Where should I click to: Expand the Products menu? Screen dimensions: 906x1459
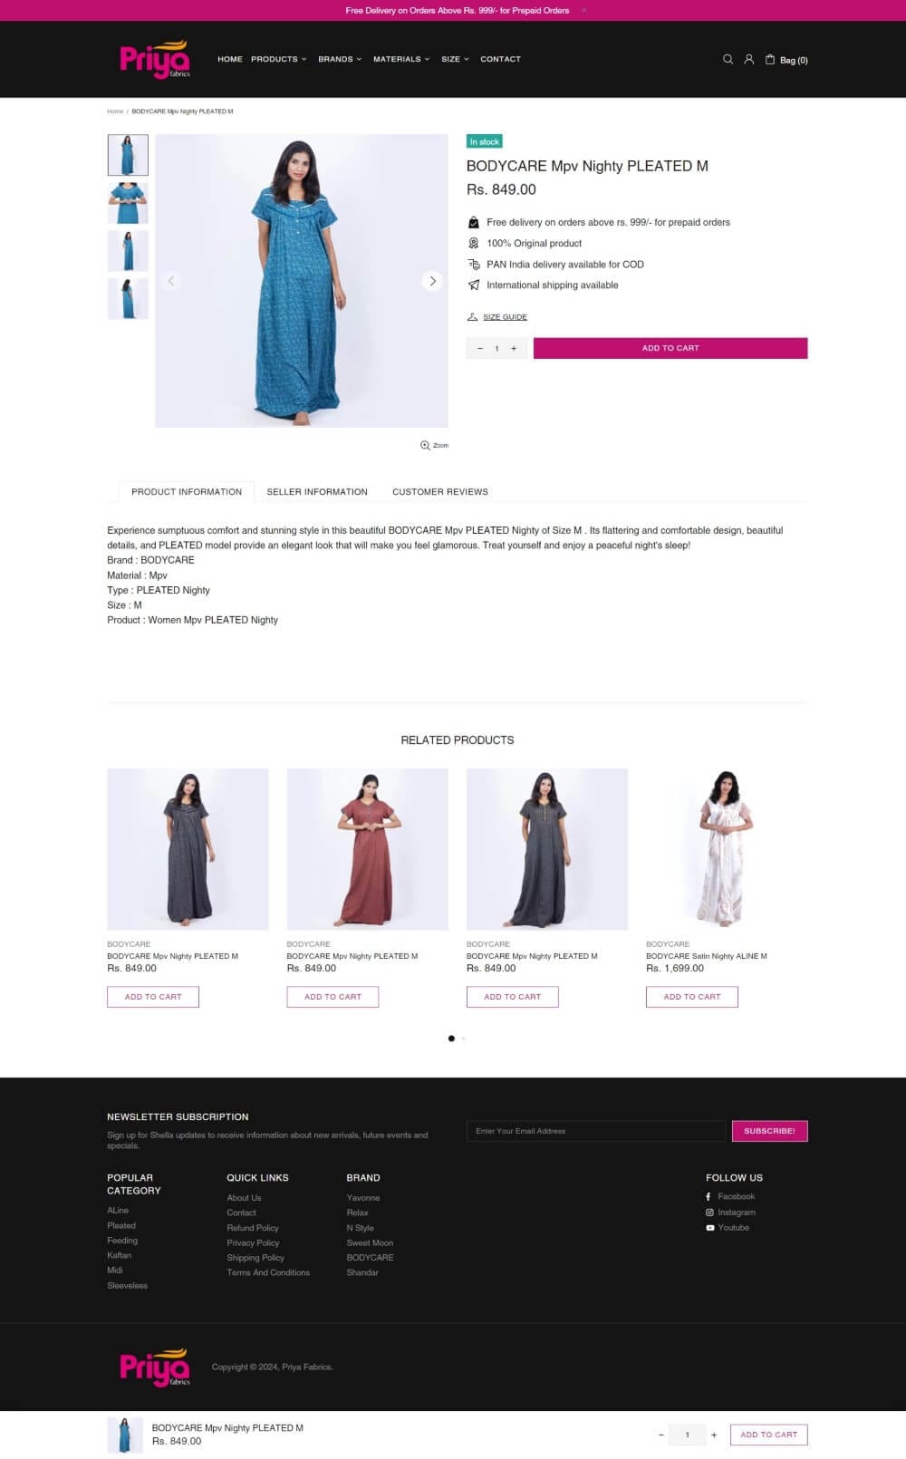pos(279,59)
